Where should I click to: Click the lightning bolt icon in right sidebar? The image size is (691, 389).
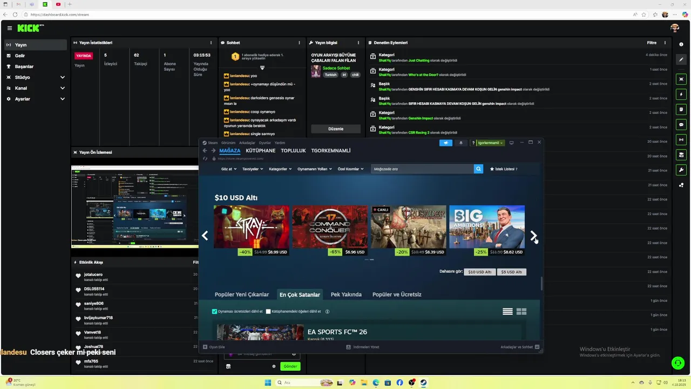[681, 94]
